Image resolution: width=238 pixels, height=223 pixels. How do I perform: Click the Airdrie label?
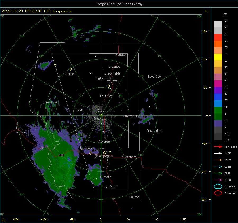click(x=104, y=142)
